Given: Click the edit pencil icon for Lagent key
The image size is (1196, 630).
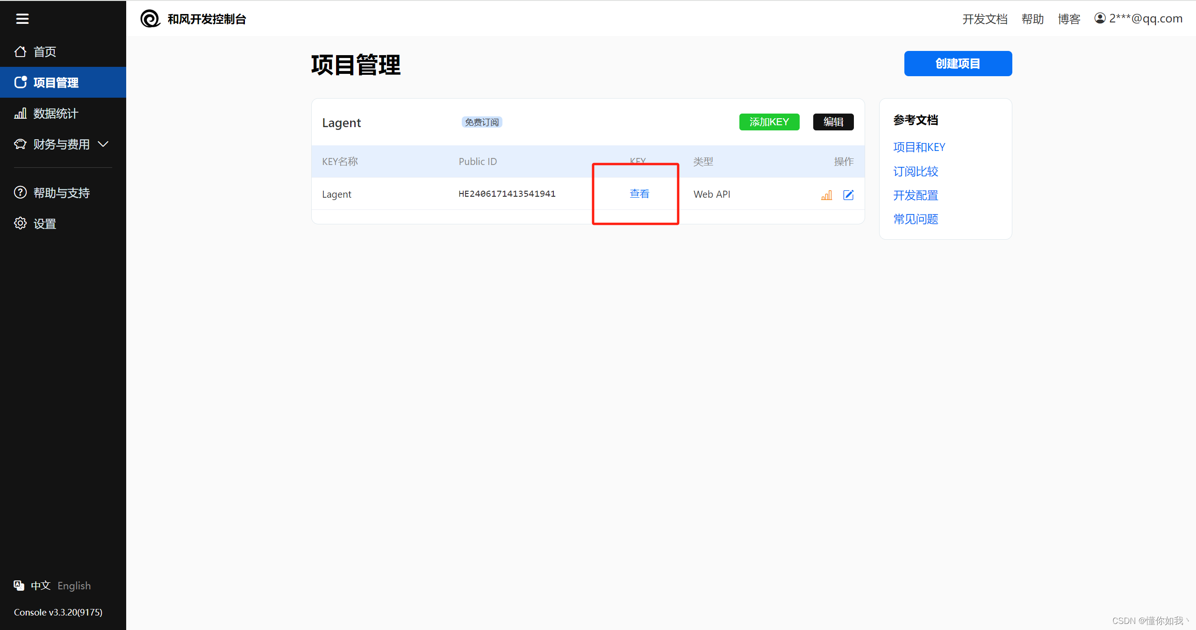Looking at the screenshot, I should click(x=848, y=195).
